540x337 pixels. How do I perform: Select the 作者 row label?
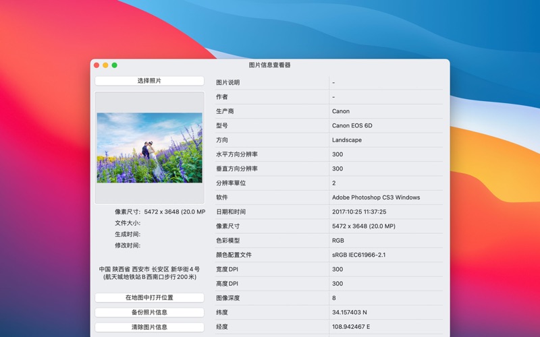pyautogui.click(x=222, y=97)
